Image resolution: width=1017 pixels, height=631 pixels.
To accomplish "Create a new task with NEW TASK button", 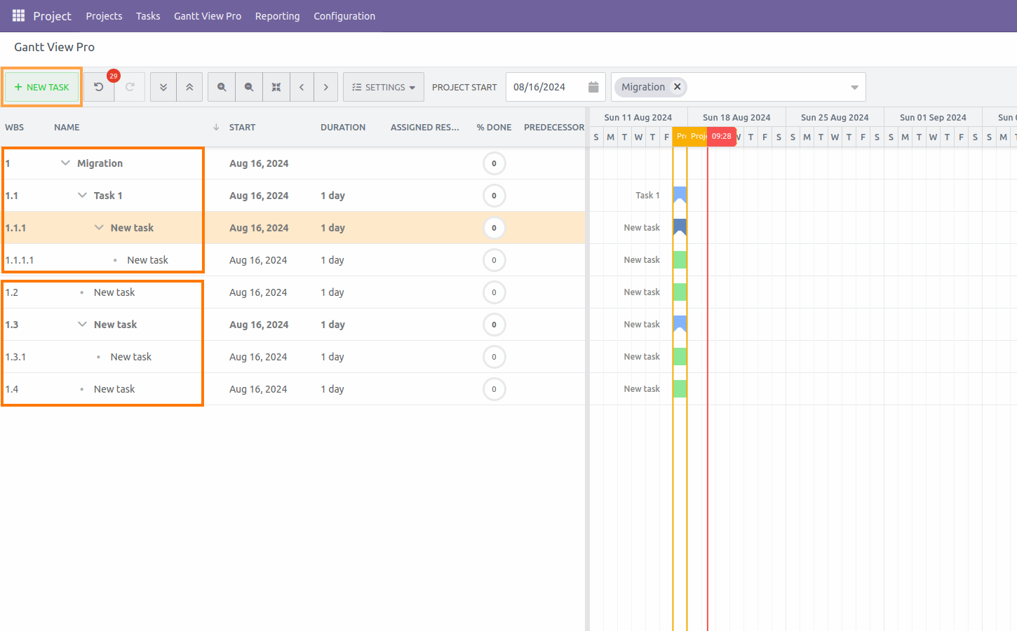I will pos(41,87).
